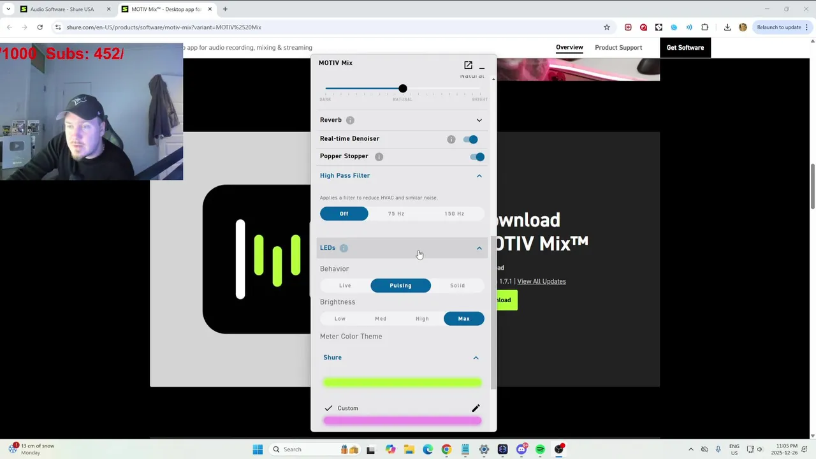Set LED brightness to Med
This screenshot has height=459, width=816.
pos(381,319)
